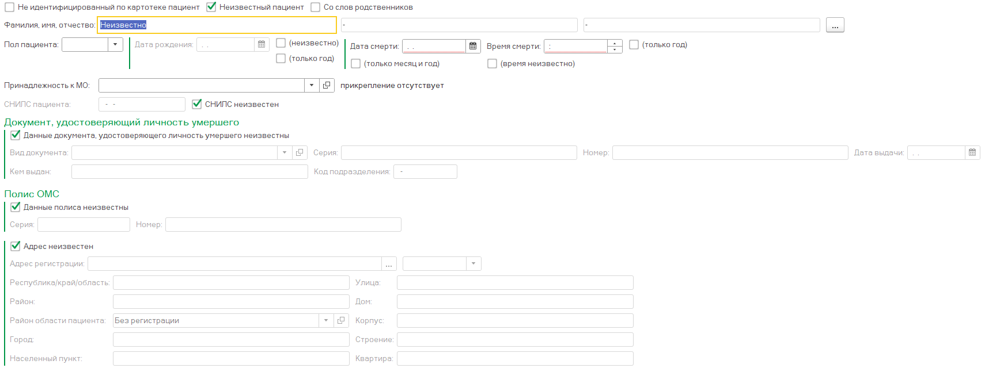The width and height of the screenshot is (985, 372).
Task: Uncheck Данные полиса неизвестны checkbox
Action: click(x=16, y=207)
